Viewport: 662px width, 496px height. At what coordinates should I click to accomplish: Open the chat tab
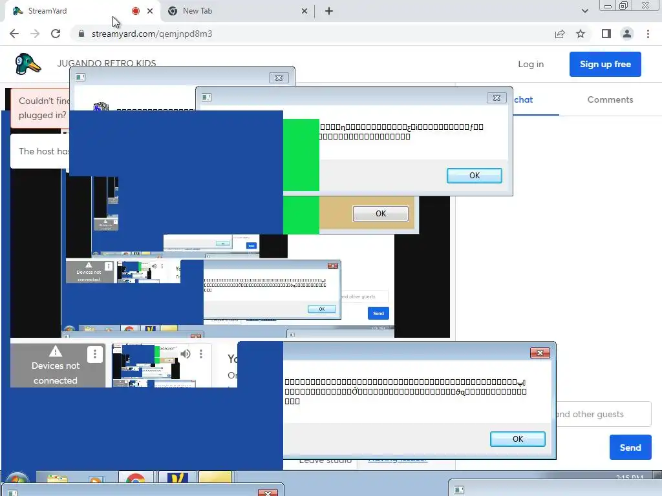pos(523,99)
